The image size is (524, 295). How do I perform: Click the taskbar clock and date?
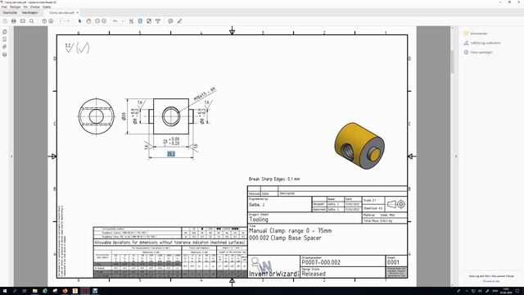(x=506, y=291)
